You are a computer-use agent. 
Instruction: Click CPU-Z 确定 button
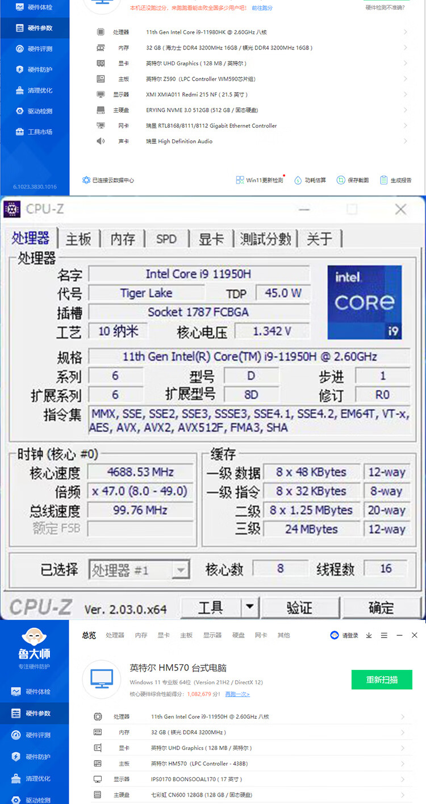coord(381,607)
